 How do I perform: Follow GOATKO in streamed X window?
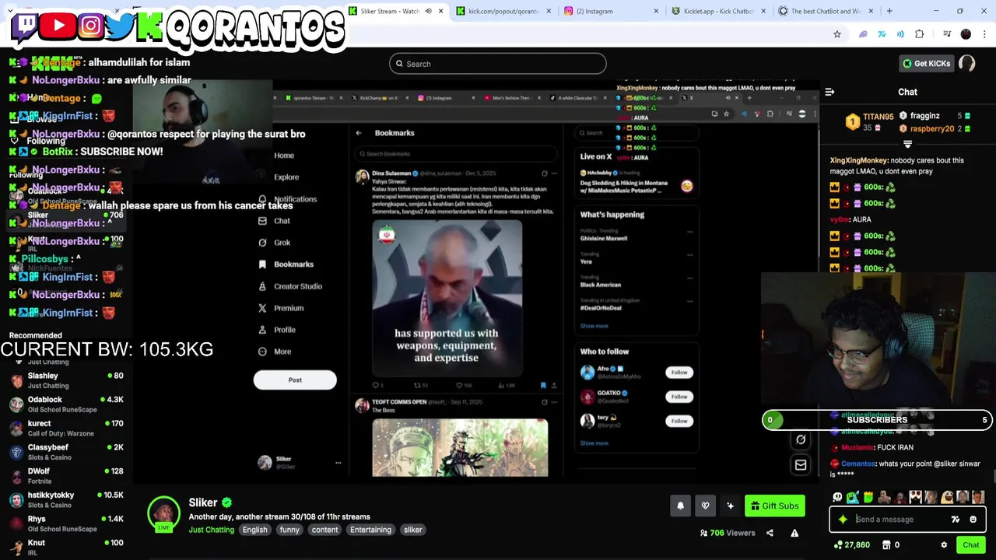679,397
